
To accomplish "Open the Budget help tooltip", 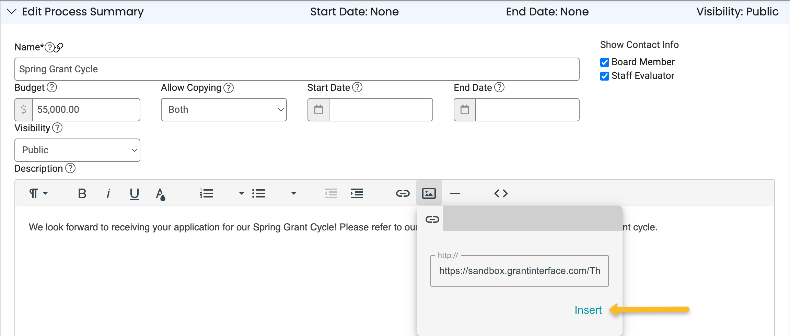I will click(52, 87).
